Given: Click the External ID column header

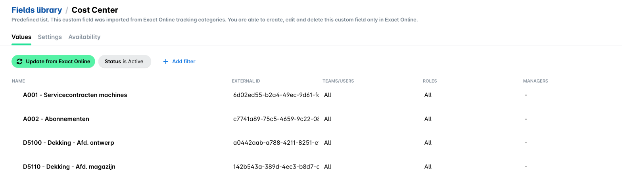Looking at the screenshot, I should point(246,81).
